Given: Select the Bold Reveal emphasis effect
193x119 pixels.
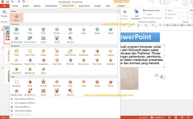Looking at the screenshot, I should (x=30, y=70).
